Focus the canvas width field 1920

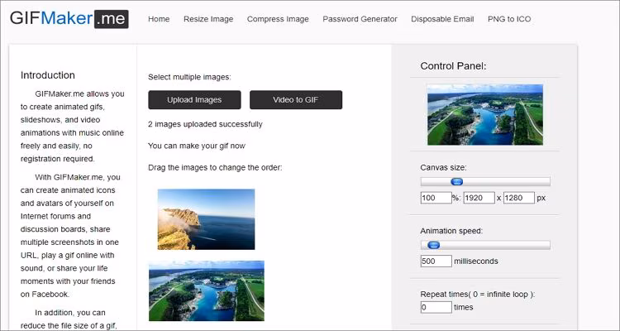click(x=478, y=198)
